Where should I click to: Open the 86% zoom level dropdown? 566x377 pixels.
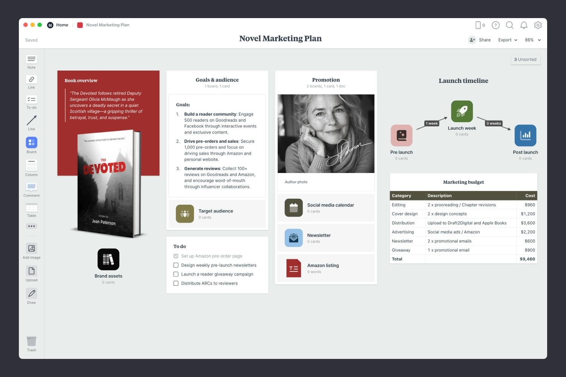pos(532,40)
